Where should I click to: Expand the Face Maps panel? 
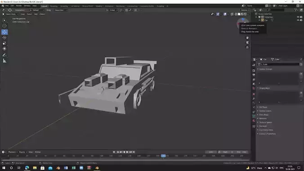coord(264,115)
